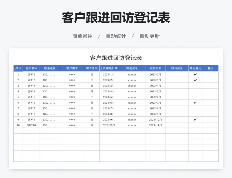The width and height of the screenshot is (232, 178).
Task: Select intent cell 高 in 客户1 row
Action: click(x=92, y=74)
